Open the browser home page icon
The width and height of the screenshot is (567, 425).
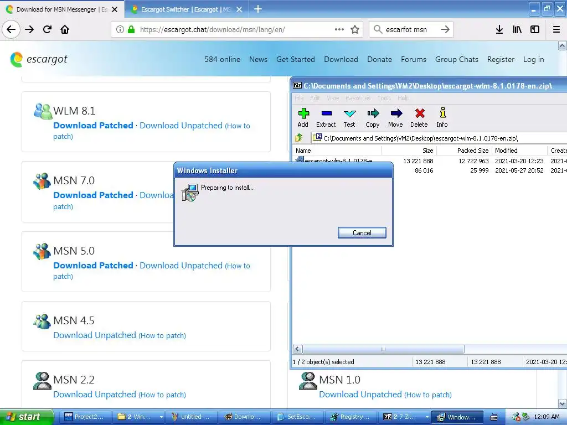pyautogui.click(x=65, y=29)
